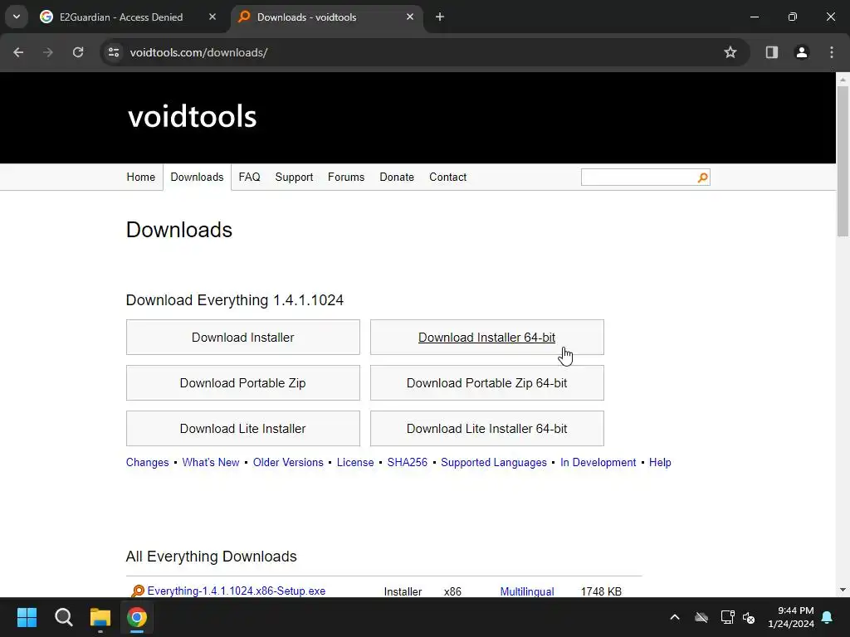Open site information icon in address bar
Viewport: 850px width, 637px height.
[x=114, y=52]
